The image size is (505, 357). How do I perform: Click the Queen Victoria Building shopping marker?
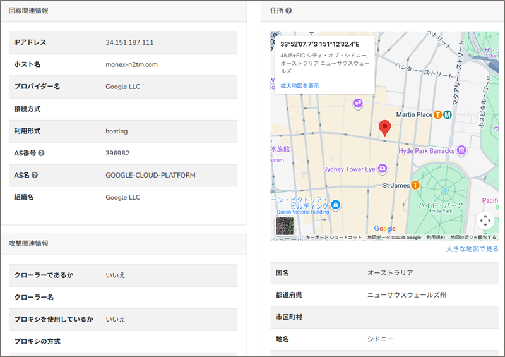(336, 205)
